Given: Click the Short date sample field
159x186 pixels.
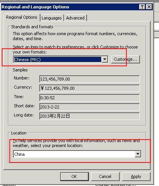Looking at the screenshot, I should point(90,107).
